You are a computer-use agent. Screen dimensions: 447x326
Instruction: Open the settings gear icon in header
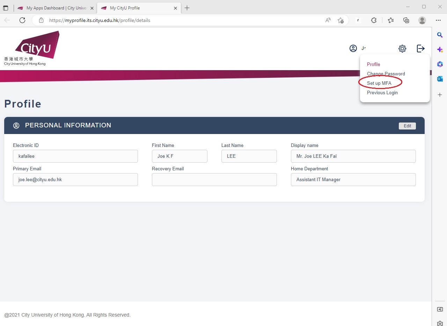coord(402,49)
